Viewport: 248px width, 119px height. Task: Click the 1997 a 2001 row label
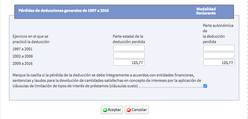tap(23, 49)
